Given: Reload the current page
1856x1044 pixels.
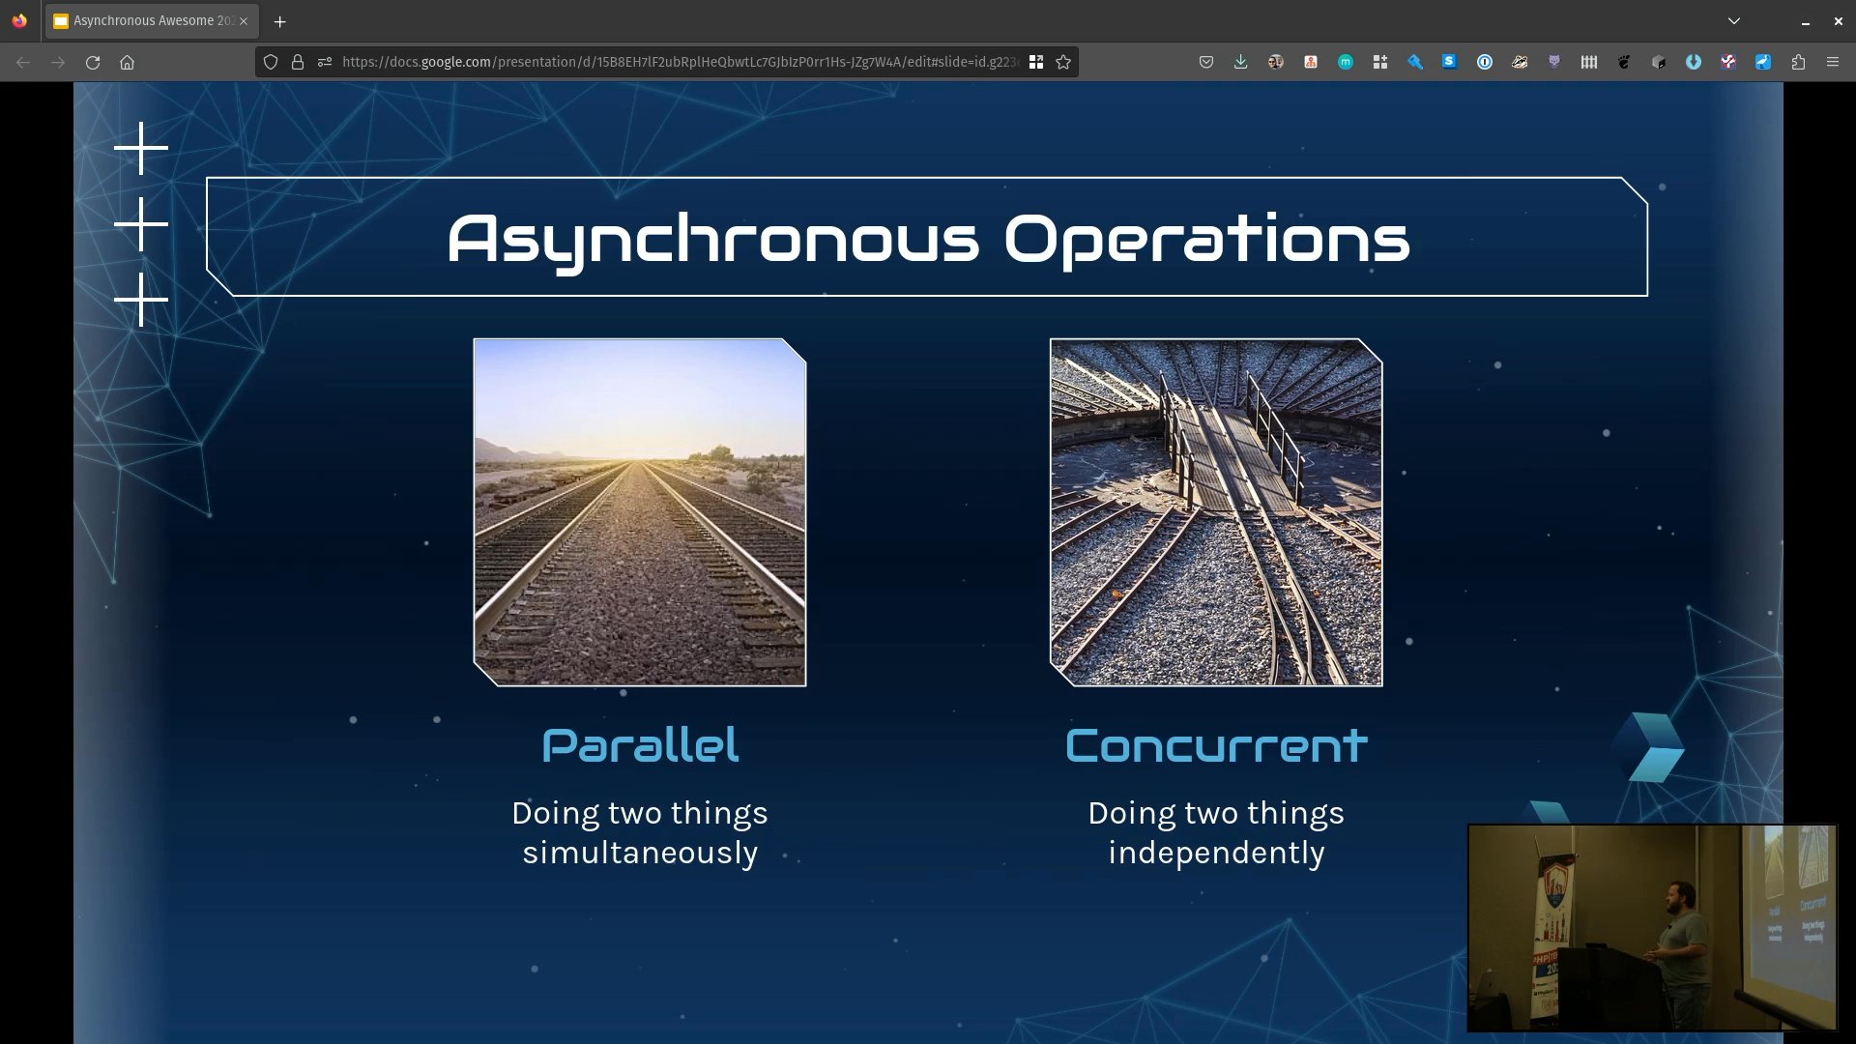Looking at the screenshot, I should coord(93,62).
